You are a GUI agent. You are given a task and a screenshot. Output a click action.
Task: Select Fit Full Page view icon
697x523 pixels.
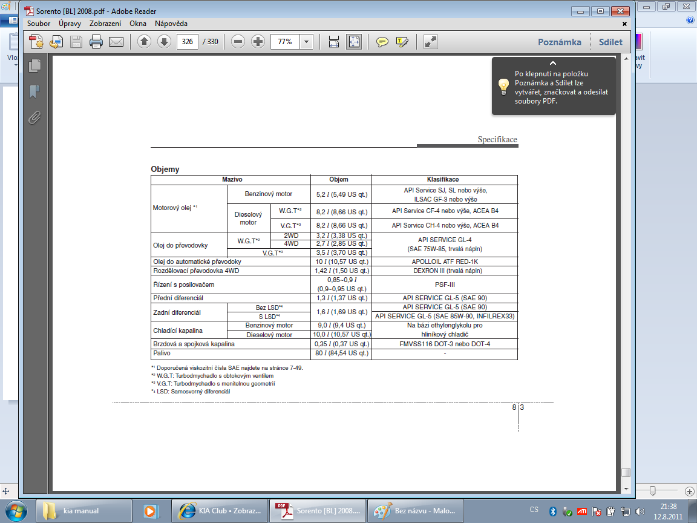pyautogui.click(x=354, y=42)
